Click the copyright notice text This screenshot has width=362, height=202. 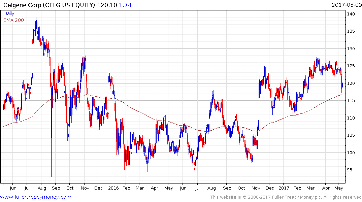pos(286,197)
